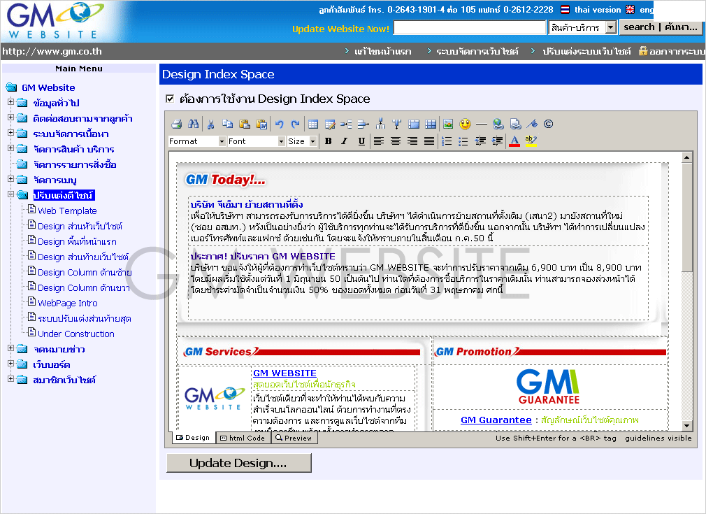Align text to the right
Image resolution: width=706 pixels, height=514 pixels.
[x=412, y=141]
